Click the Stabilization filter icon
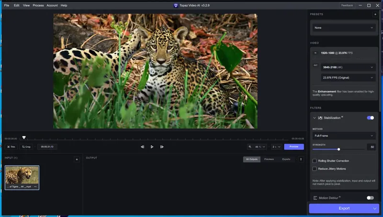The height and width of the screenshot is (217, 383). point(320,118)
